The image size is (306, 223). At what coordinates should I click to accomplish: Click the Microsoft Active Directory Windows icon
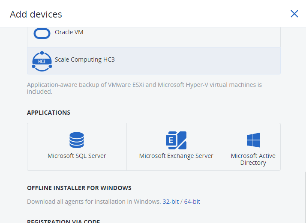[x=253, y=140]
